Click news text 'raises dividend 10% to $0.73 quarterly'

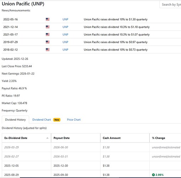click(124, 49)
